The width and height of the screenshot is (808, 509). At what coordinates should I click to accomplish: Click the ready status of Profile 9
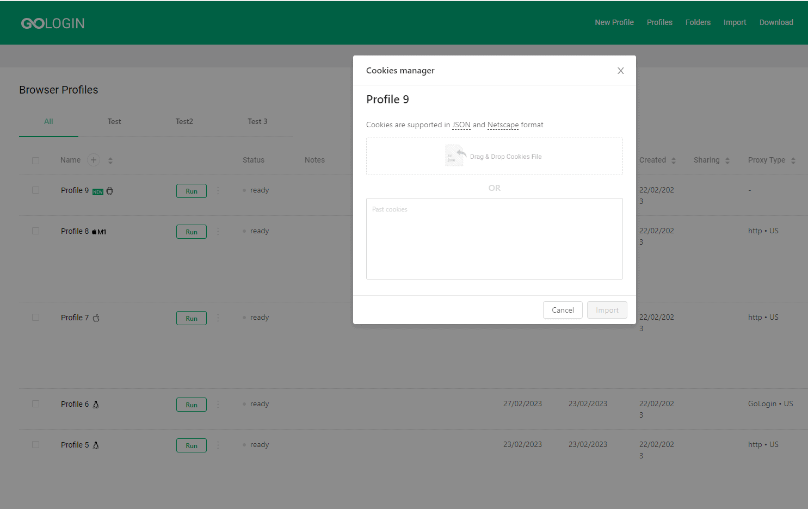coord(260,190)
